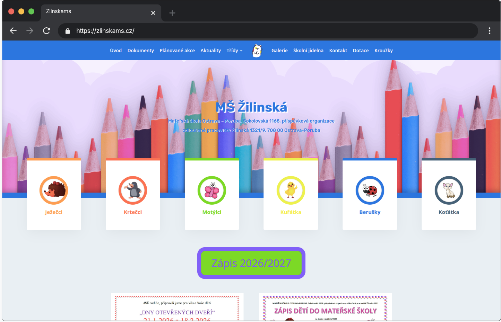Click the hedgehog icon for Ježečci
Viewport: 501px width, 322px height.
[x=54, y=190]
